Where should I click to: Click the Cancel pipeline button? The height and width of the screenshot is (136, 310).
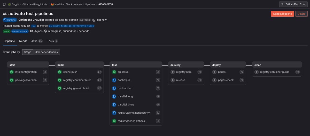pyautogui.click(x=282, y=14)
